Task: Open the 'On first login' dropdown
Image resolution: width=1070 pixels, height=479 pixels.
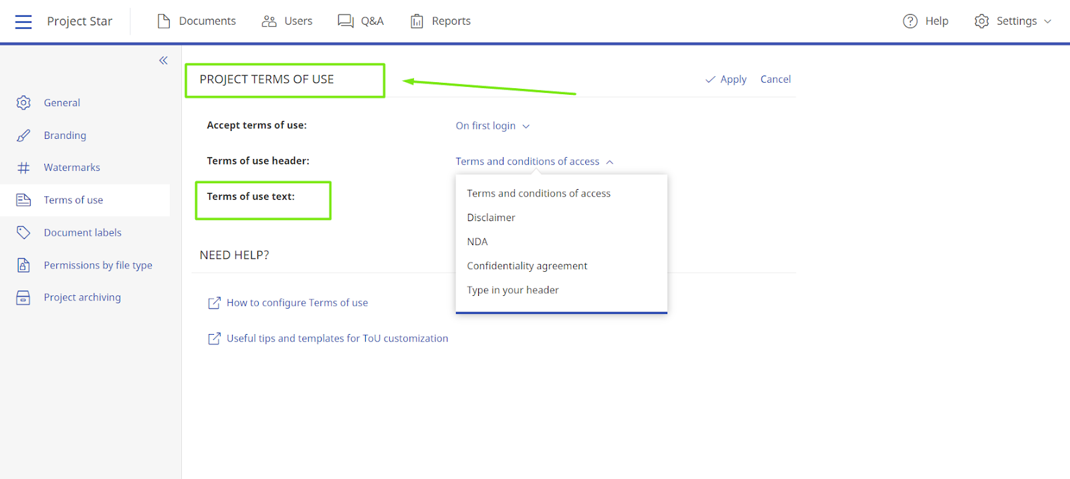Action: pos(492,126)
